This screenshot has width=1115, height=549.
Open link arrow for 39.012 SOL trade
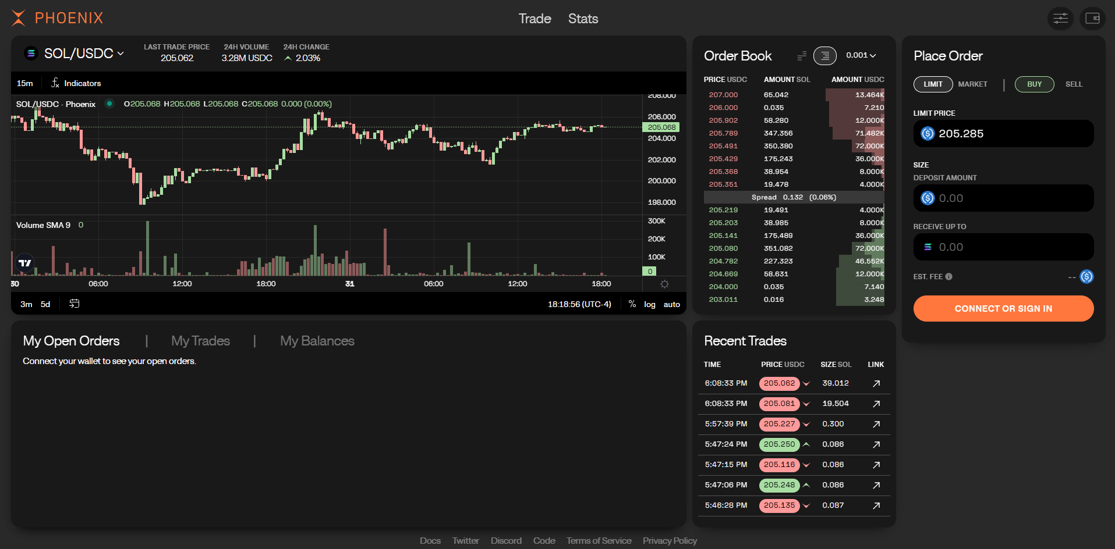pyautogui.click(x=876, y=383)
